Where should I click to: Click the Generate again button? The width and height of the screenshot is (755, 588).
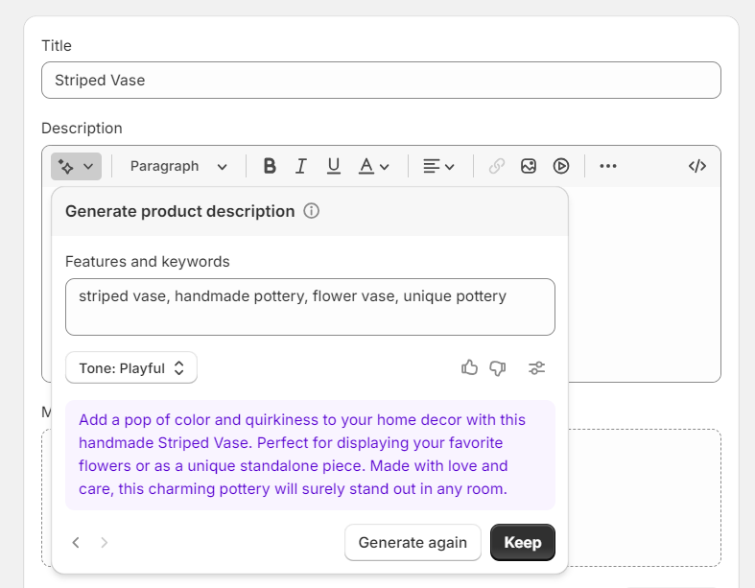tap(413, 542)
